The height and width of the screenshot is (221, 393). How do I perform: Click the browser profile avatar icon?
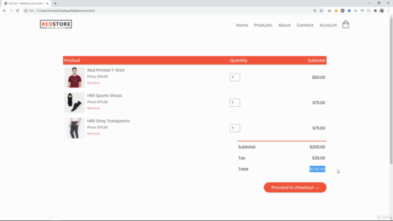pos(382,11)
